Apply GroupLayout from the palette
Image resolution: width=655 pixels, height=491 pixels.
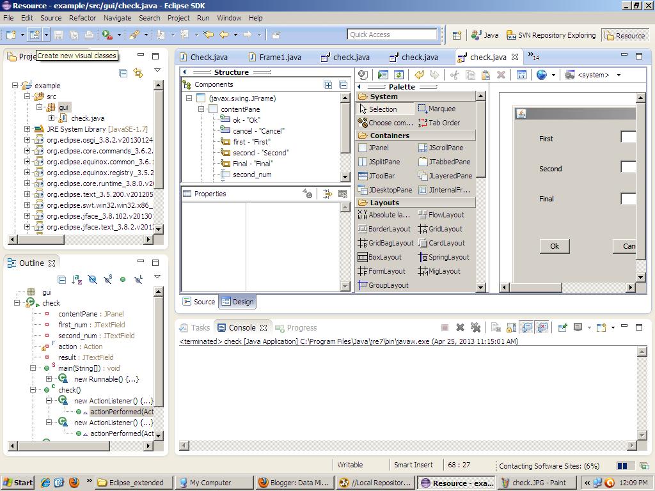coord(384,285)
